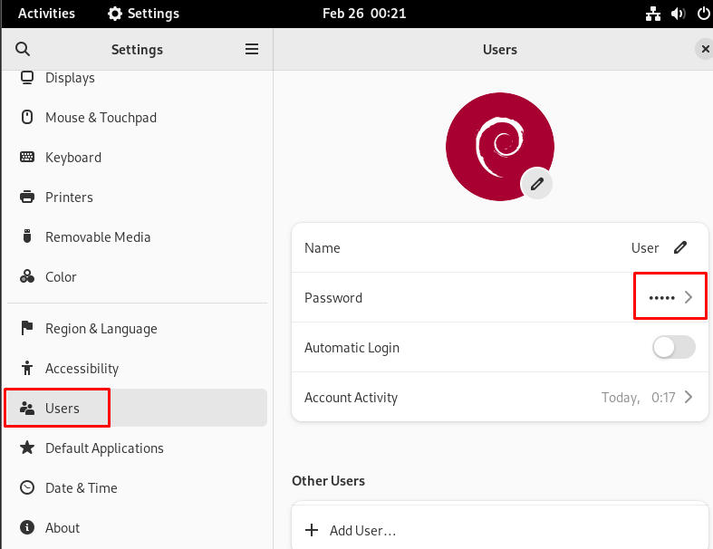The width and height of the screenshot is (713, 549).
Task: Click the Settings gear icon in top bar
Action: coord(114,14)
